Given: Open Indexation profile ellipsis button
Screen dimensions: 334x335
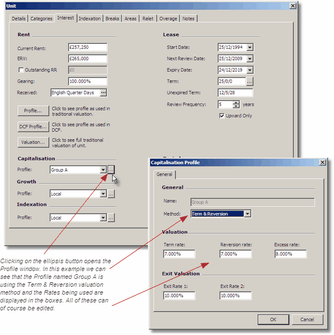Looking at the screenshot, I should pyautogui.click(x=111, y=218).
